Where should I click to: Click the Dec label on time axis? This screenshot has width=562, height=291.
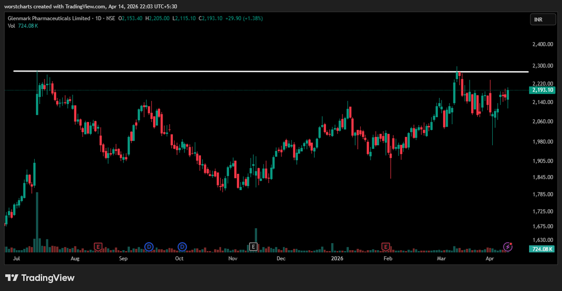pos(281,258)
